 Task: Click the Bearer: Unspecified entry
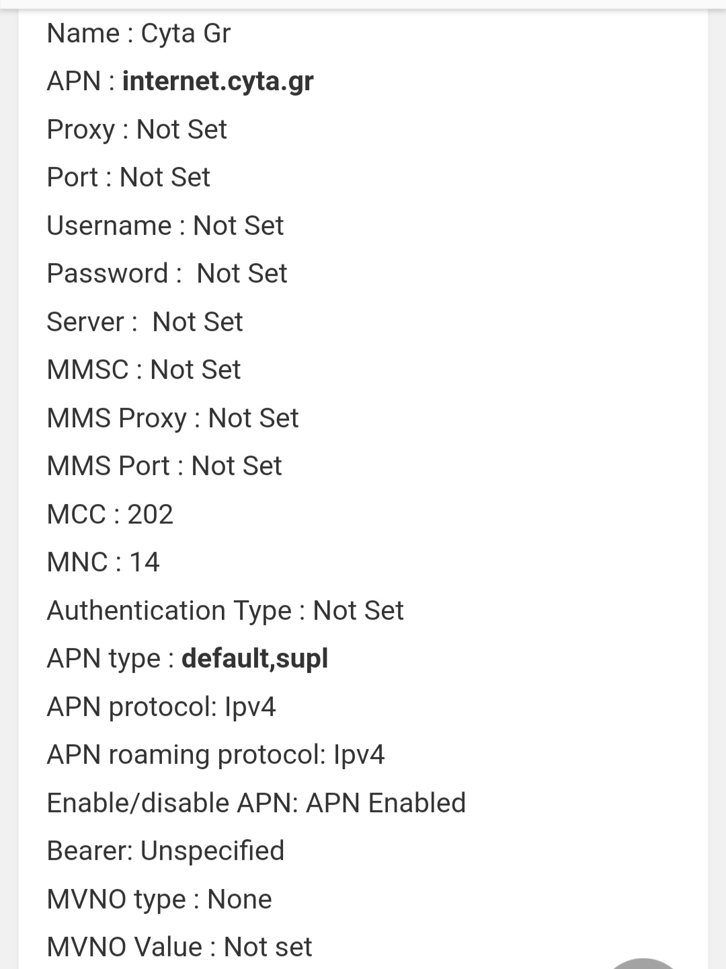(x=165, y=851)
